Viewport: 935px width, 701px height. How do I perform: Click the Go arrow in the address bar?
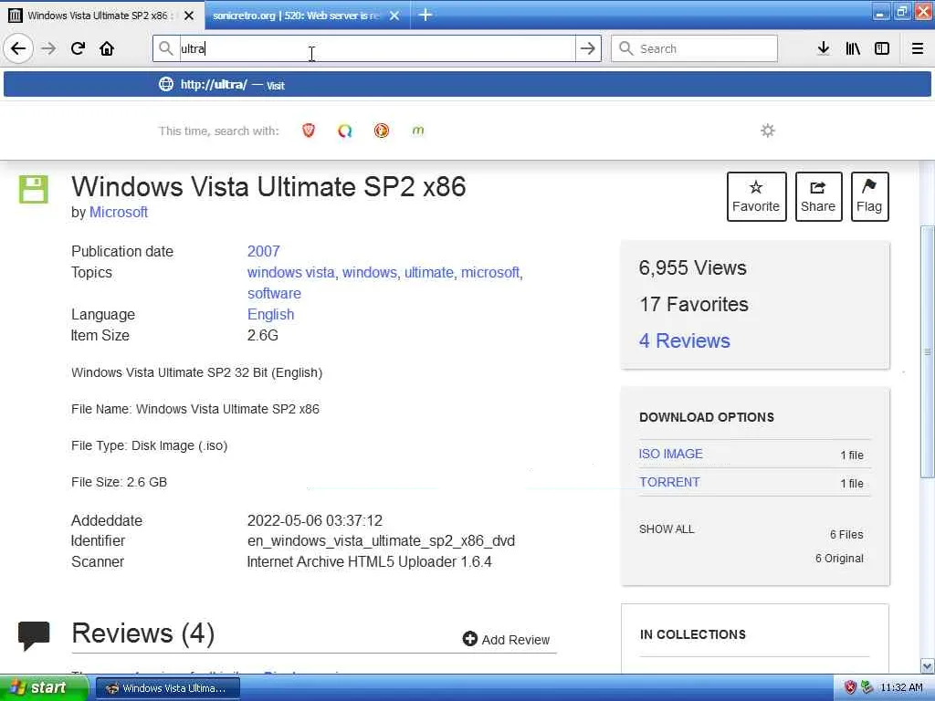[588, 48]
